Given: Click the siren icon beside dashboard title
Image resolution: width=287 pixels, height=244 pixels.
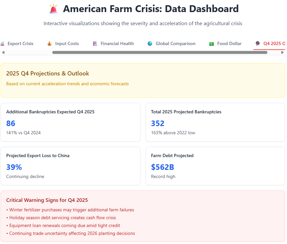Looking at the screenshot, I should point(53,9).
